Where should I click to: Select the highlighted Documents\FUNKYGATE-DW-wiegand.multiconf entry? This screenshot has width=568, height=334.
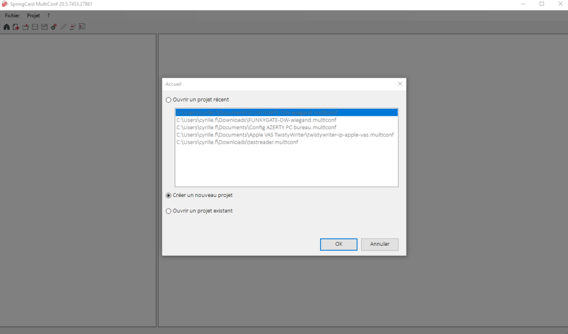(x=287, y=113)
